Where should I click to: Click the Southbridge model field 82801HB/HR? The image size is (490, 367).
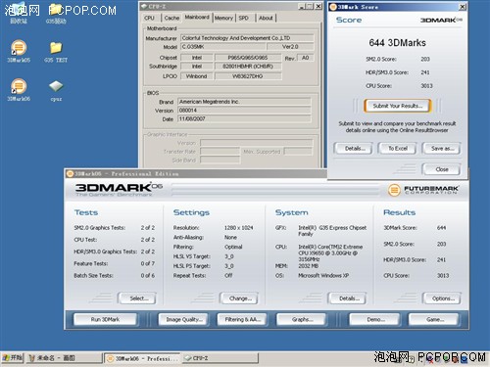click(x=248, y=67)
